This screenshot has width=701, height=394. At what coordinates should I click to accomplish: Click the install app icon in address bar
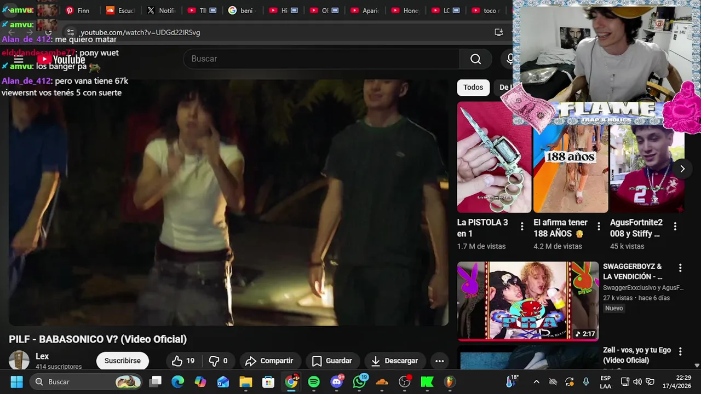(x=499, y=32)
